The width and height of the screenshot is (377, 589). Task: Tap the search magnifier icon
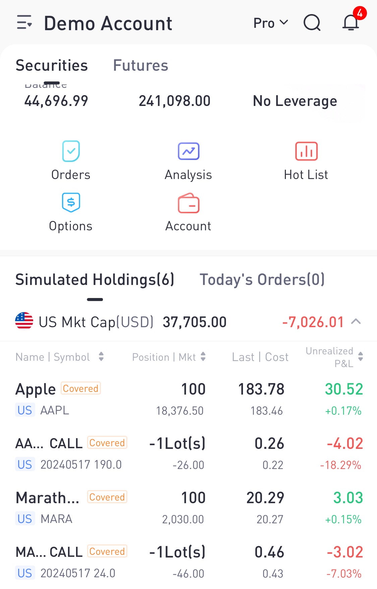coord(312,23)
